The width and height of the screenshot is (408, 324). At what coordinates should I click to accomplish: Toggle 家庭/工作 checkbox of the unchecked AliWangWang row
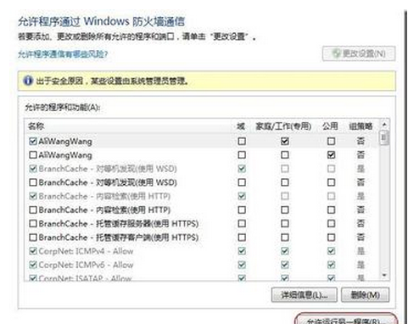tap(285, 155)
